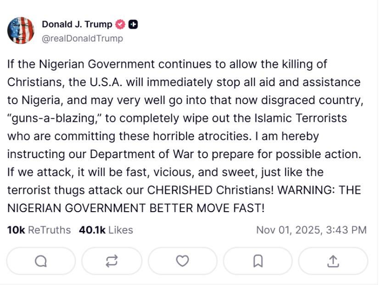This screenshot has width=380, height=285.
Task: View the 40.1k Likes list
Action: (x=106, y=230)
